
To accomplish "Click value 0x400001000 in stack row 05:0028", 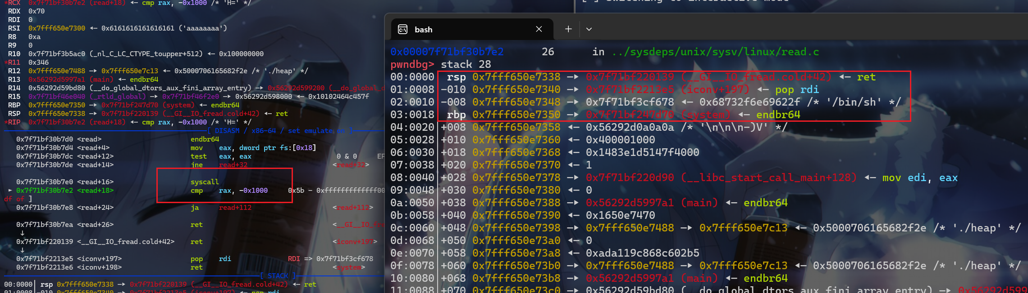I will point(620,140).
